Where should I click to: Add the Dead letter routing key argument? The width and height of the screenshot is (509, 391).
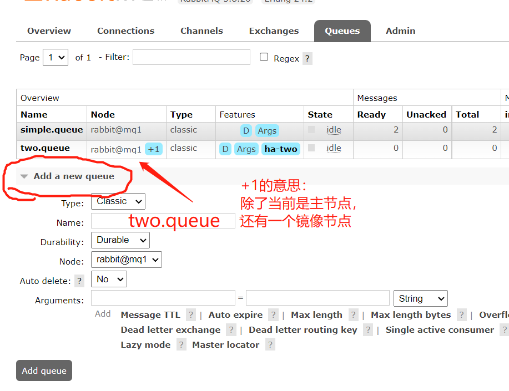click(x=303, y=329)
